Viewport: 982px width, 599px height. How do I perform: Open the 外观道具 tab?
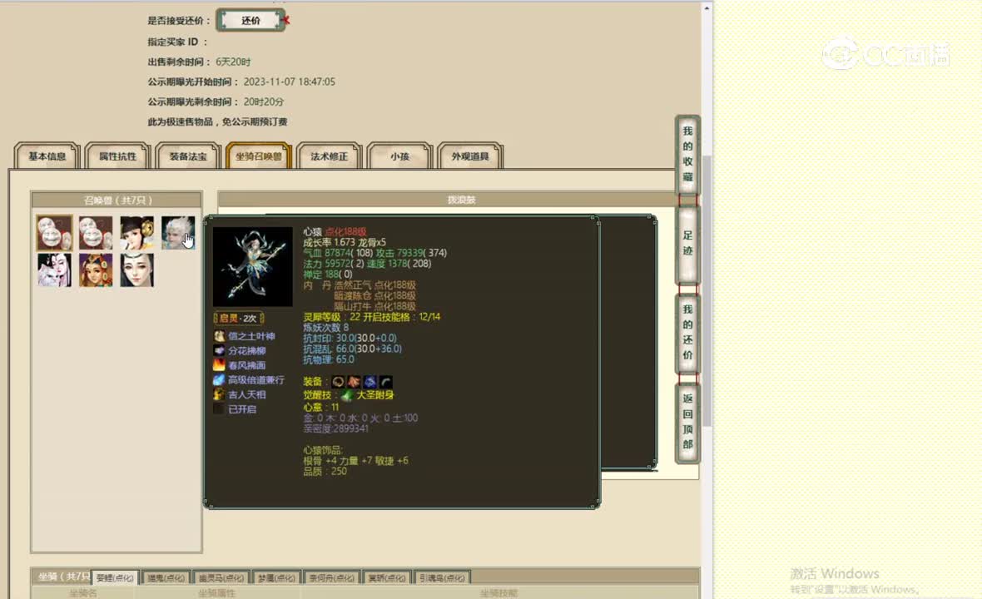point(470,156)
